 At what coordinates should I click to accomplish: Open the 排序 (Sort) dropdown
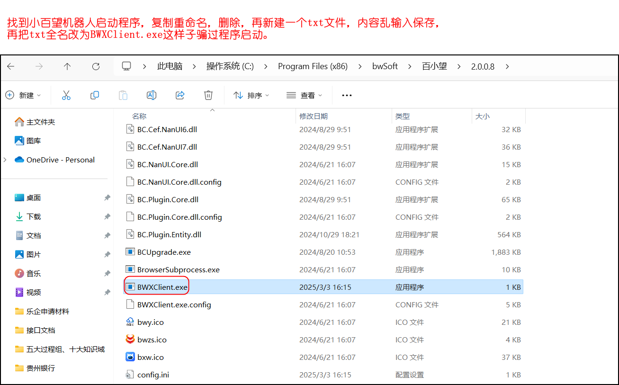(x=251, y=95)
